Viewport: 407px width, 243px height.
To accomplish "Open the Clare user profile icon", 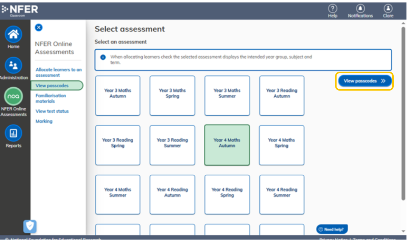I will (388, 9).
